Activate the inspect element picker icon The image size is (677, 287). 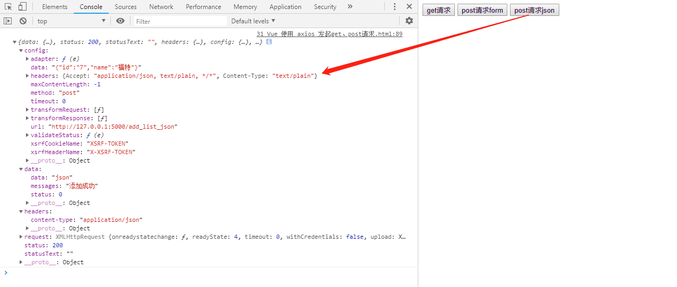click(8, 7)
